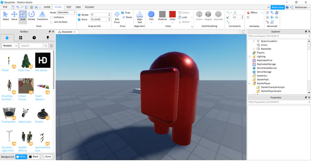311x162 pixels.
Task: Click the Negate icon
Action: click(x=208, y=14)
